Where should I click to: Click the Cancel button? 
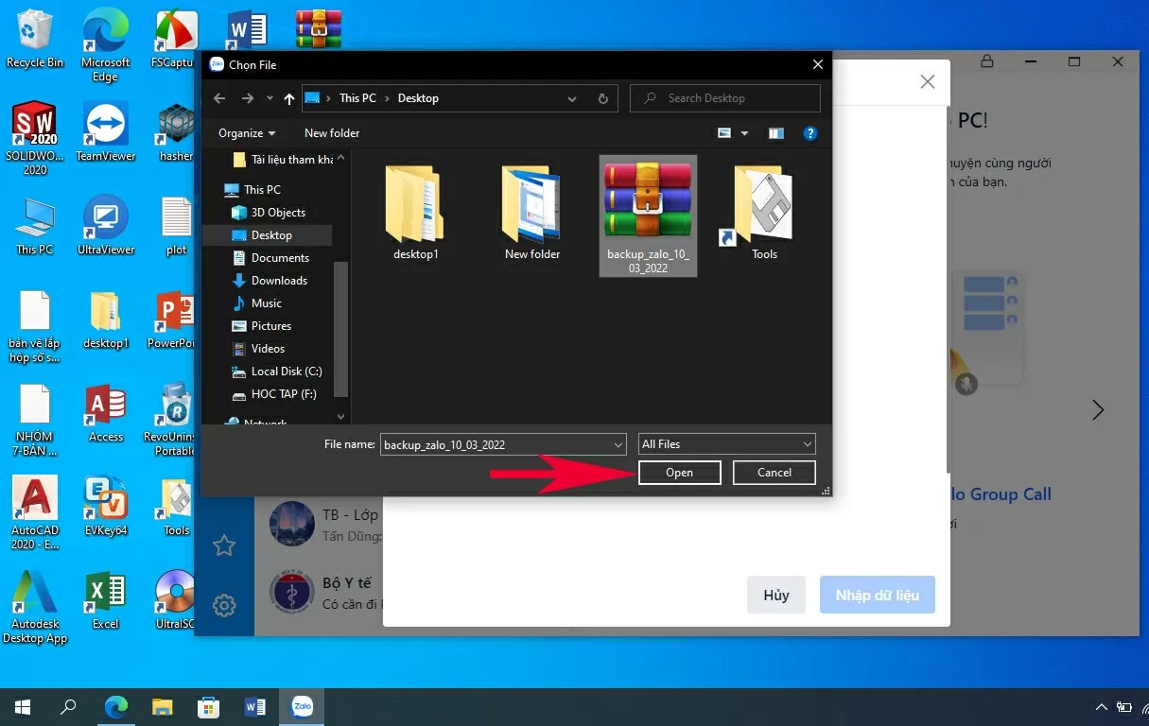(774, 473)
